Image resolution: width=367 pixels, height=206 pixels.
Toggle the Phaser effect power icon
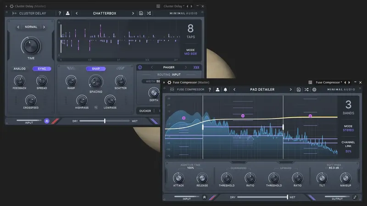coord(140,67)
